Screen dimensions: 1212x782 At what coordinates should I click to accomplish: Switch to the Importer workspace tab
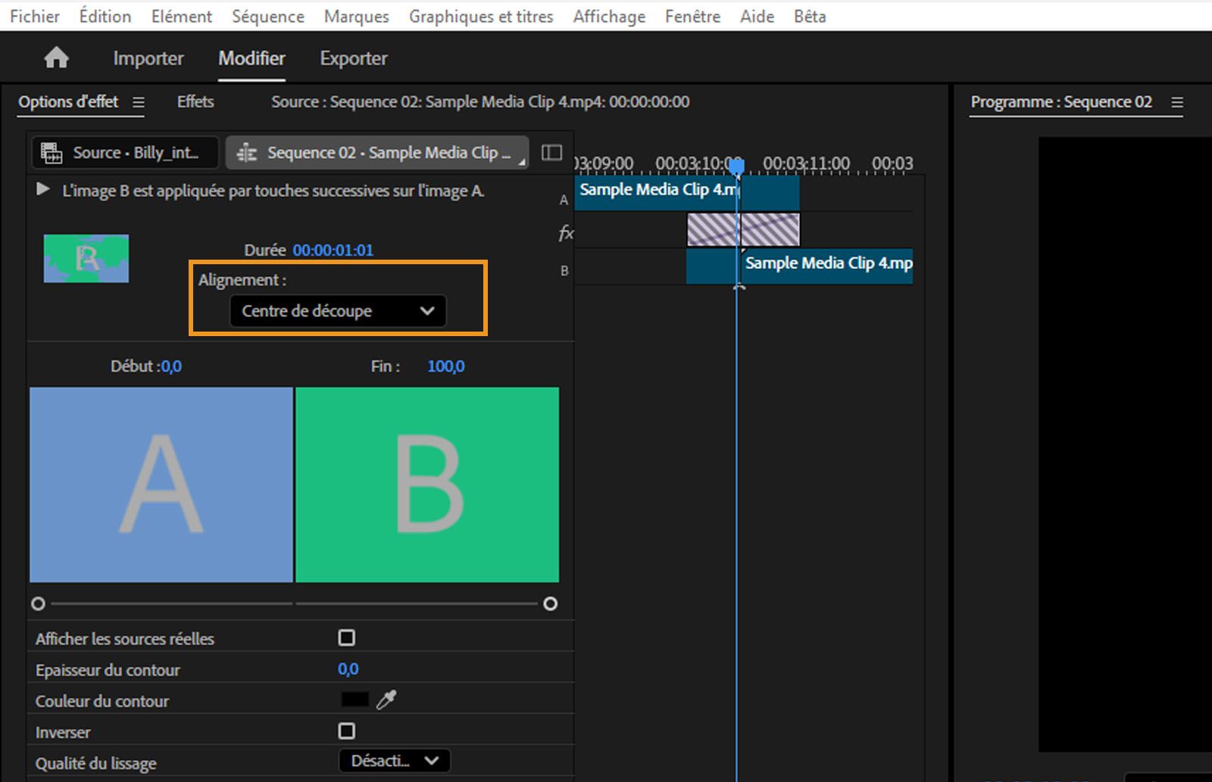pos(148,58)
